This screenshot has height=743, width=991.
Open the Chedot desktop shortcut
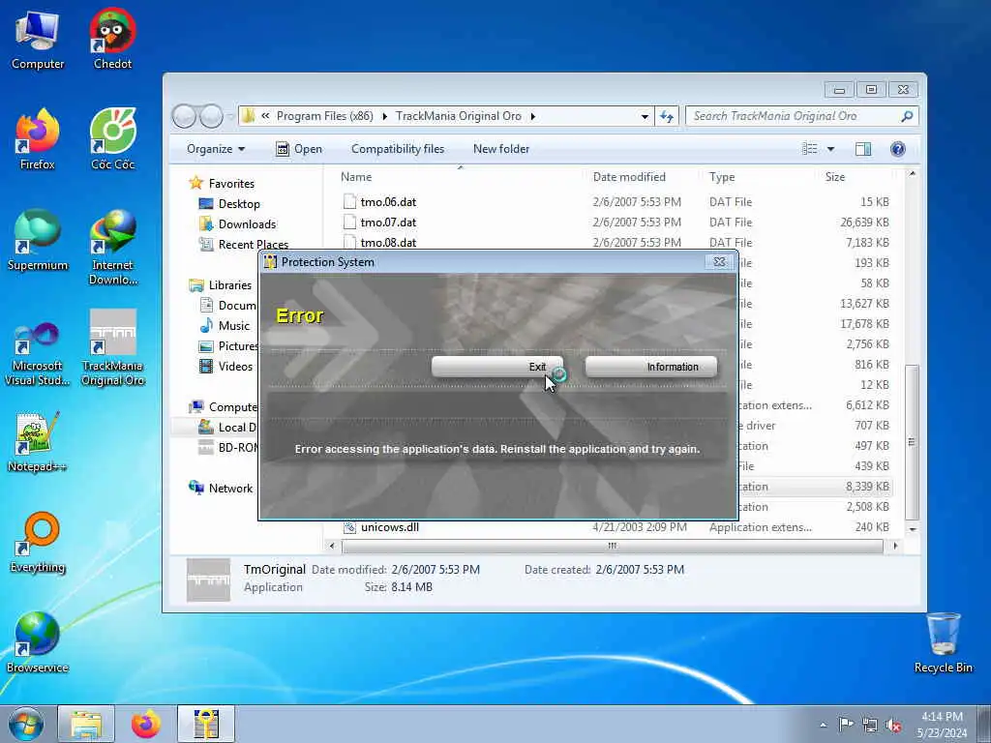(x=112, y=41)
